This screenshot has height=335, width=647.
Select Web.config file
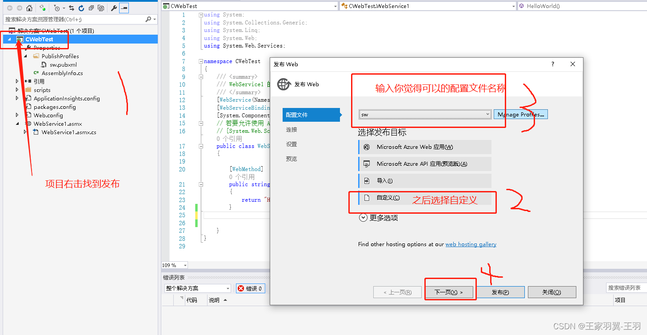pyautogui.click(x=48, y=115)
